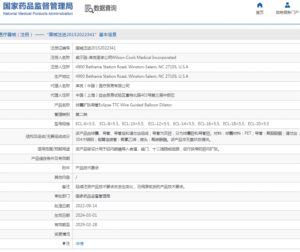Click the 注册人名称 row label

(60, 58)
